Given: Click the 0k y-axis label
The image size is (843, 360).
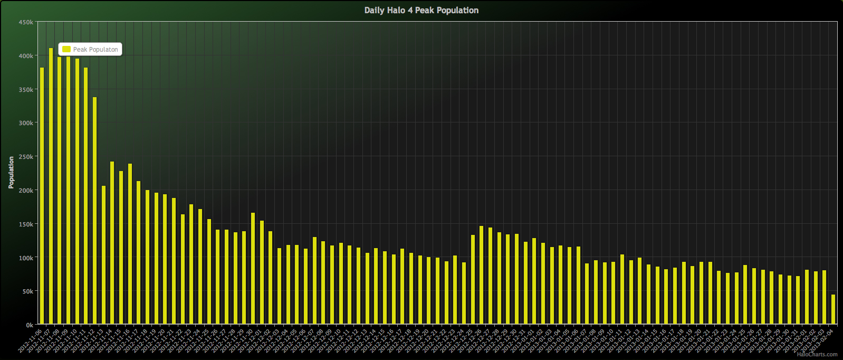Looking at the screenshot, I should point(30,325).
